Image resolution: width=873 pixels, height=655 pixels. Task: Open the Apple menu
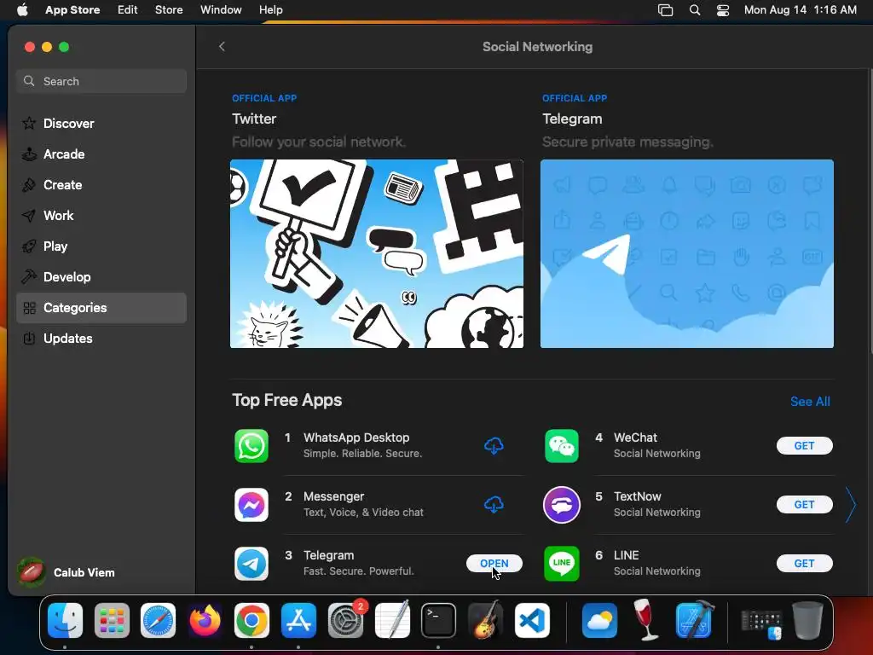22,10
